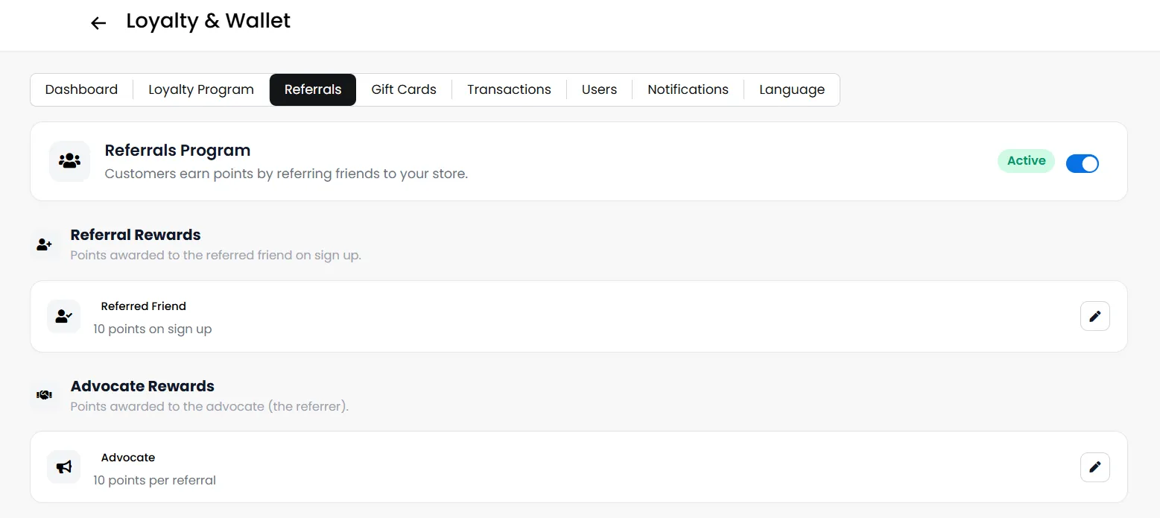Click the green Active status badge
Image resolution: width=1160 pixels, height=518 pixels.
(1026, 161)
